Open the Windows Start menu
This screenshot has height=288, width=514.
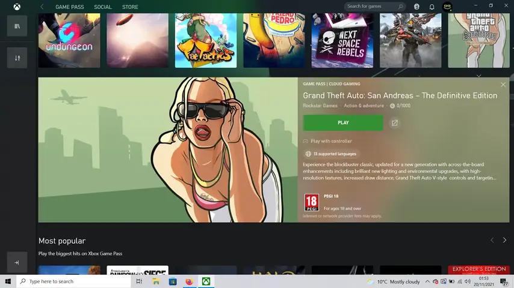coord(8,281)
